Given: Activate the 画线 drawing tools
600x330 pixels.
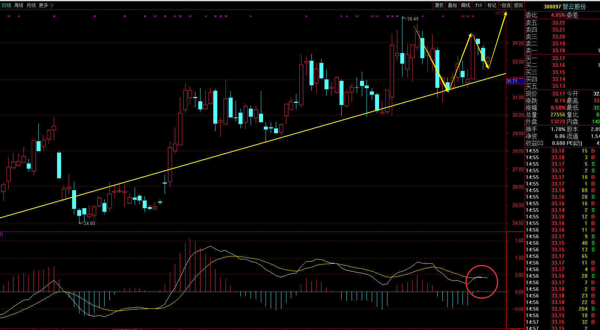Looking at the screenshot, I should [465, 5].
